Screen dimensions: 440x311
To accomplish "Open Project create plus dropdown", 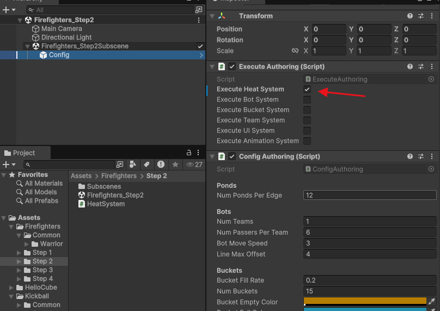I will tap(9, 164).
